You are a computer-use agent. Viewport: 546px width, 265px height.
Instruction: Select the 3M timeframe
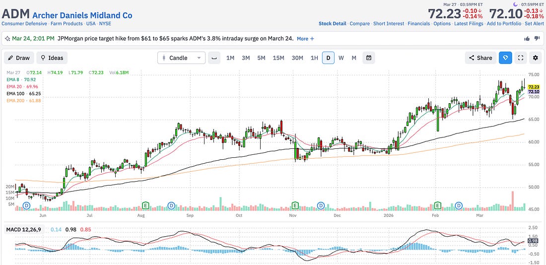click(x=246, y=58)
